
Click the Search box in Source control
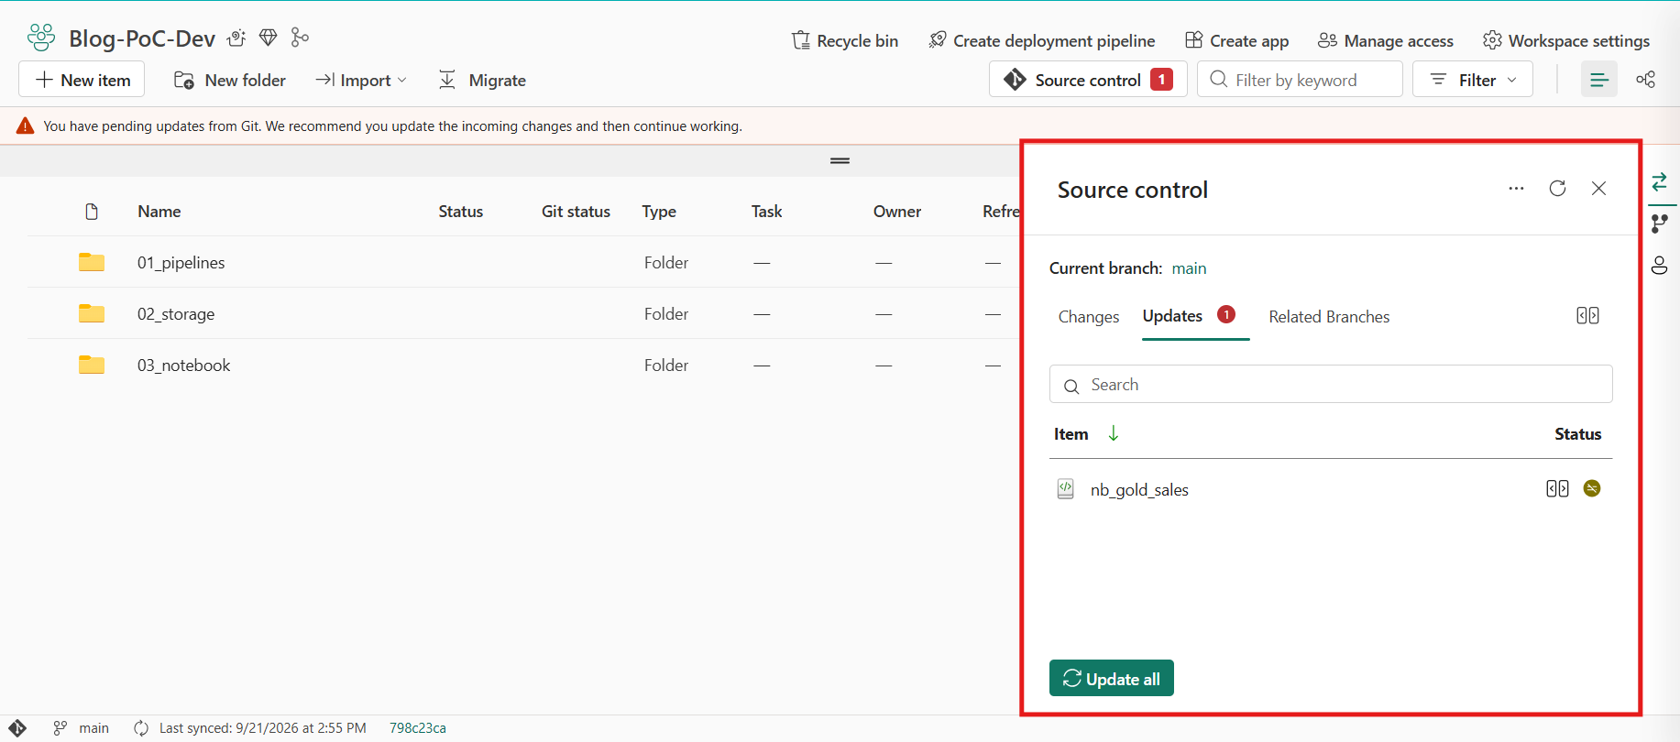1331,385
